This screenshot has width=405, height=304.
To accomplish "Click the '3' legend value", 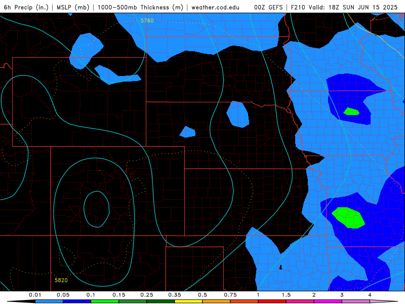I will [x=342, y=295].
